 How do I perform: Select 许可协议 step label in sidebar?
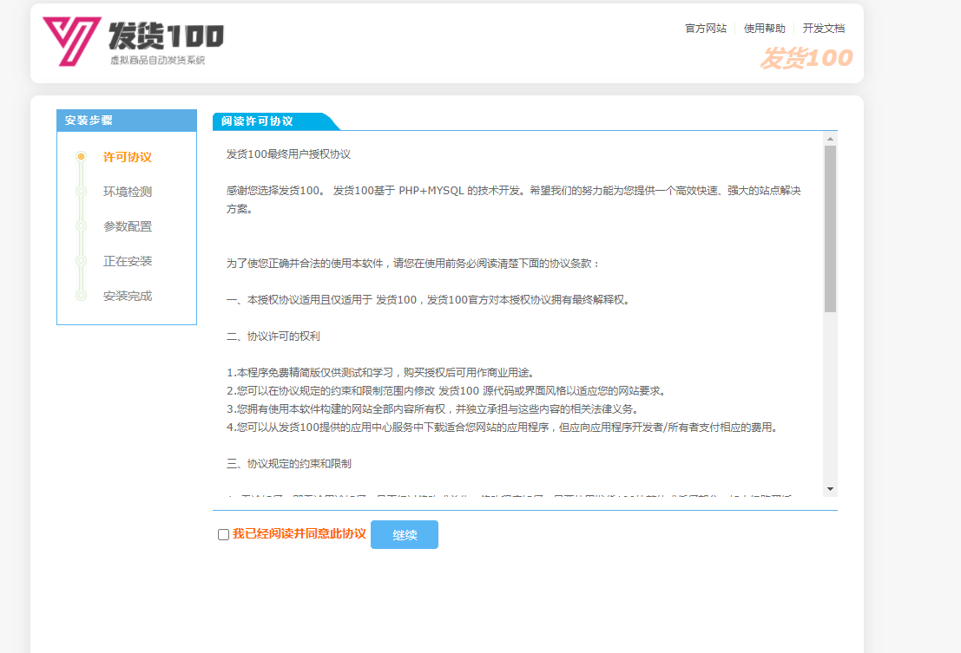pos(128,157)
